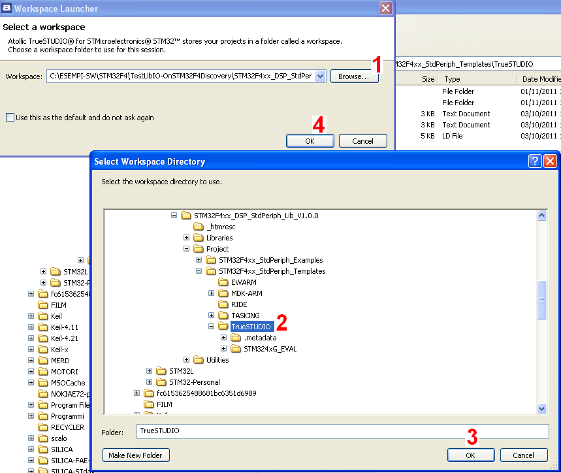This screenshot has width=561, height=473.
Task: Click the directory tree scrollbar thumb
Action: (x=541, y=300)
